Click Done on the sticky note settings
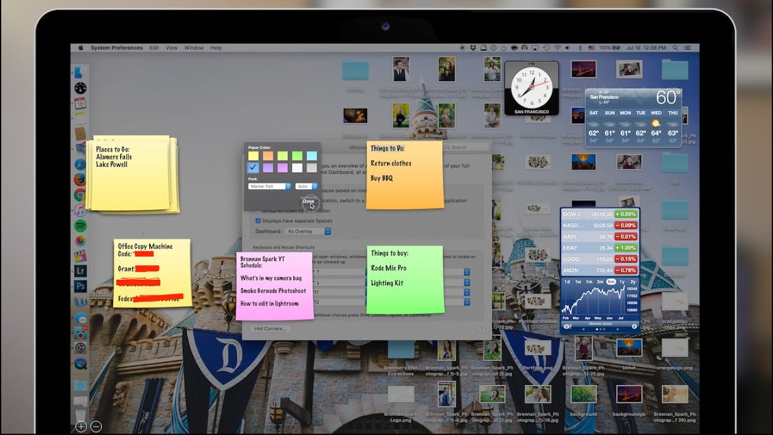 pos(309,201)
